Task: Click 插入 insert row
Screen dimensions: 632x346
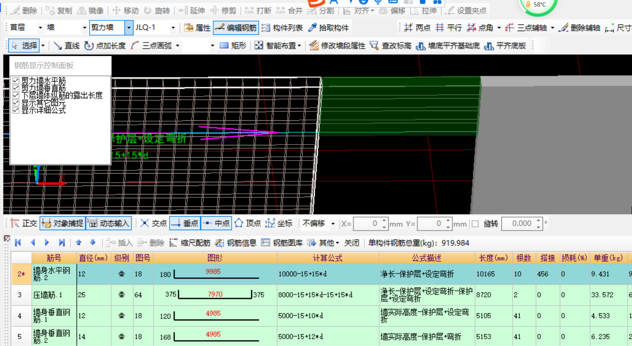Action: point(119,243)
